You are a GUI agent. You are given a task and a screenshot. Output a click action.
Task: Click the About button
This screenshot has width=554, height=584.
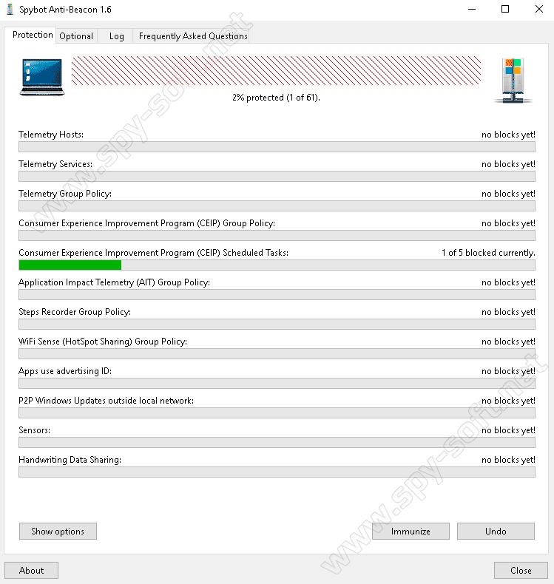[x=31, y=570]
